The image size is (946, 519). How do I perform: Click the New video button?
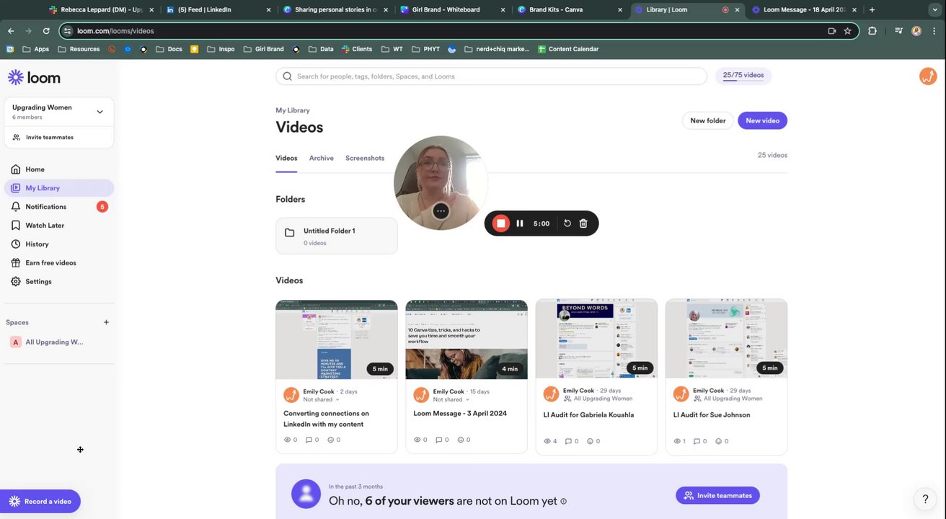[762, 120]
